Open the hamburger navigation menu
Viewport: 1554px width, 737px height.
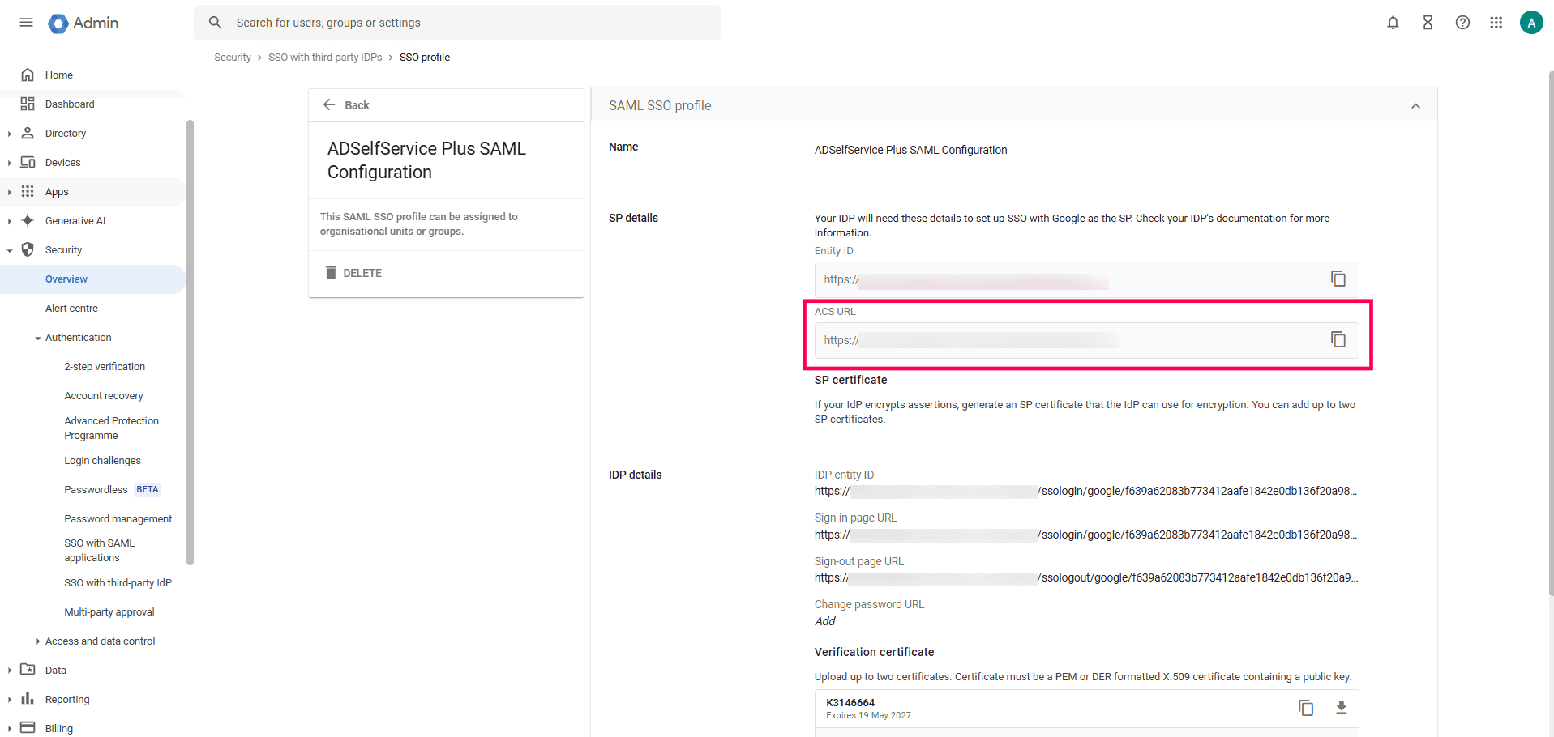point(26,22)
